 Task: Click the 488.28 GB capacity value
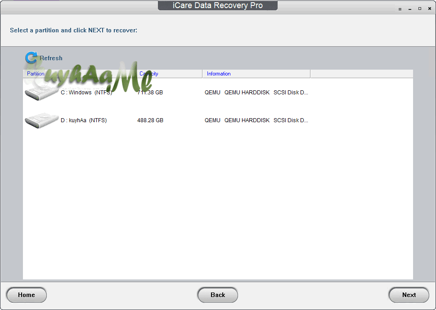pyautogui.click(x=150, y=120)
